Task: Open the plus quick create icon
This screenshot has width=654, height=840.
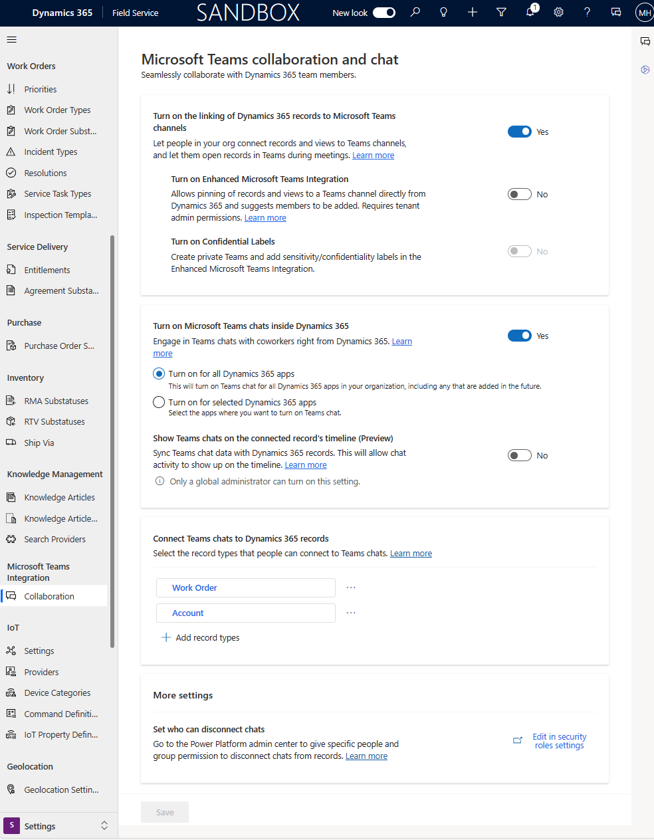Action: tap(472, 12)
